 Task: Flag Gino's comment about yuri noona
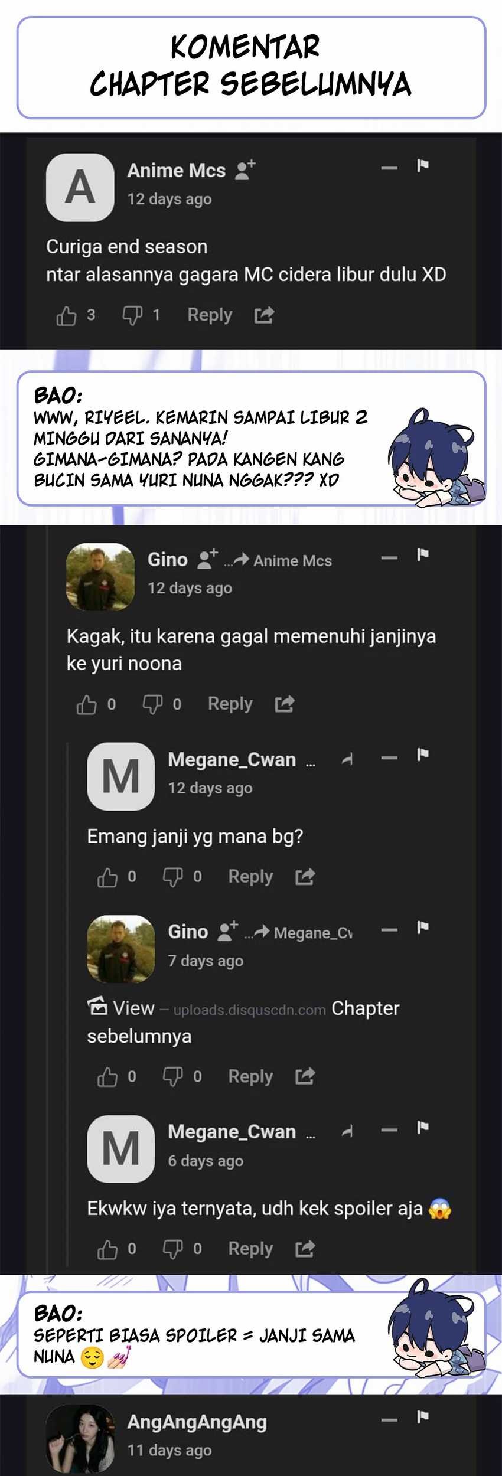[x=422, y=554]
